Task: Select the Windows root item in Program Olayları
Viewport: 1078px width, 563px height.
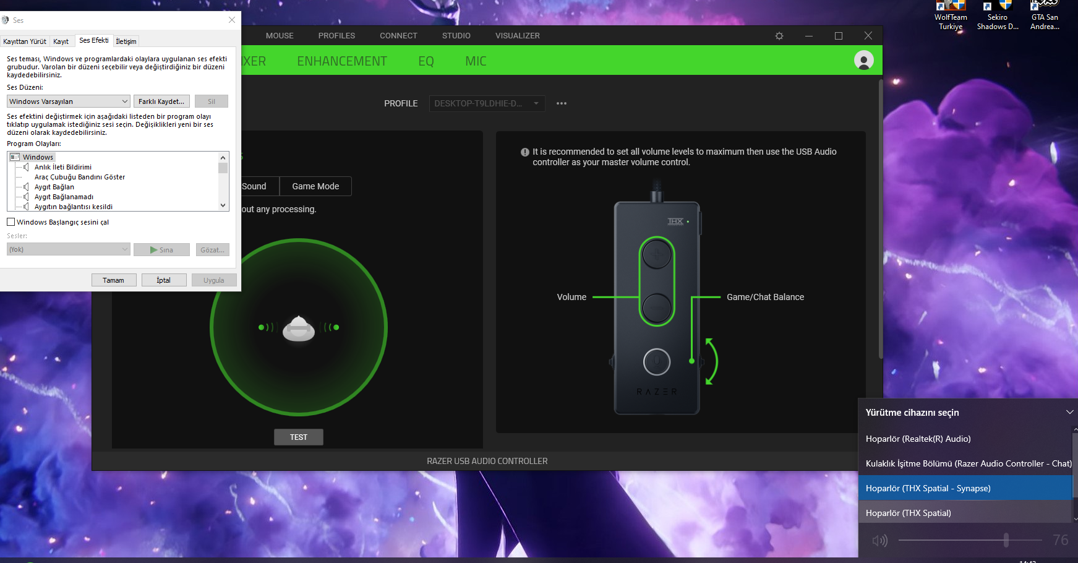Action: (38, 157)
